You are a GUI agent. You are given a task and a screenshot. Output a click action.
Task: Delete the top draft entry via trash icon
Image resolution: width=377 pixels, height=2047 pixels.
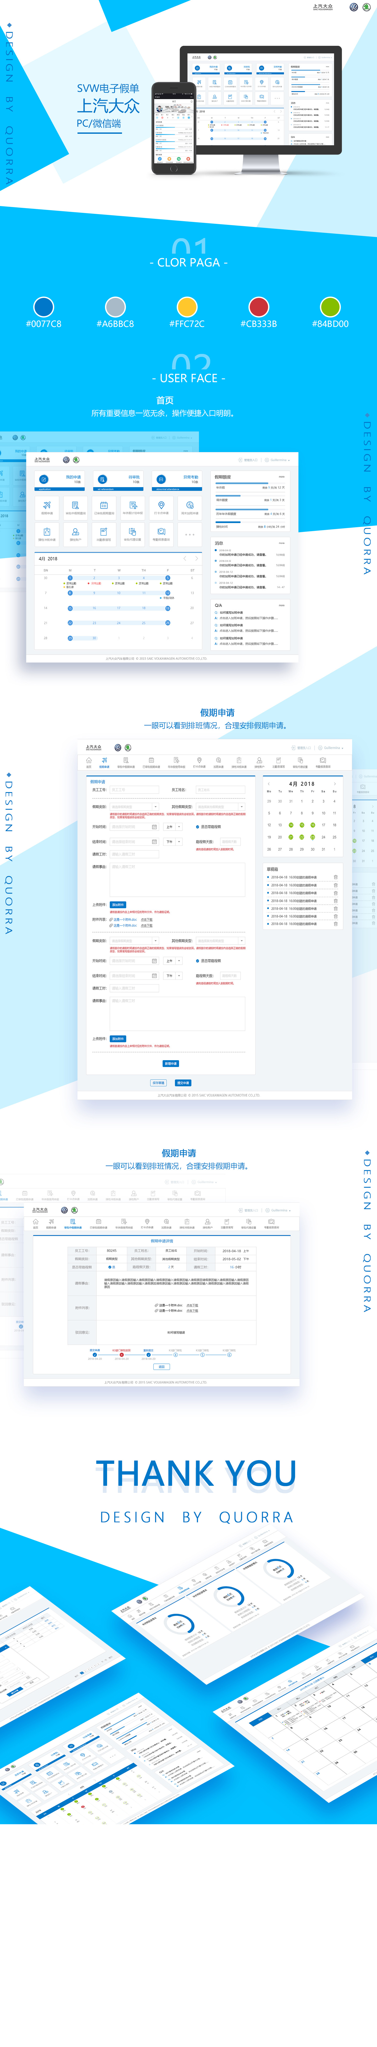coord(336,877)
